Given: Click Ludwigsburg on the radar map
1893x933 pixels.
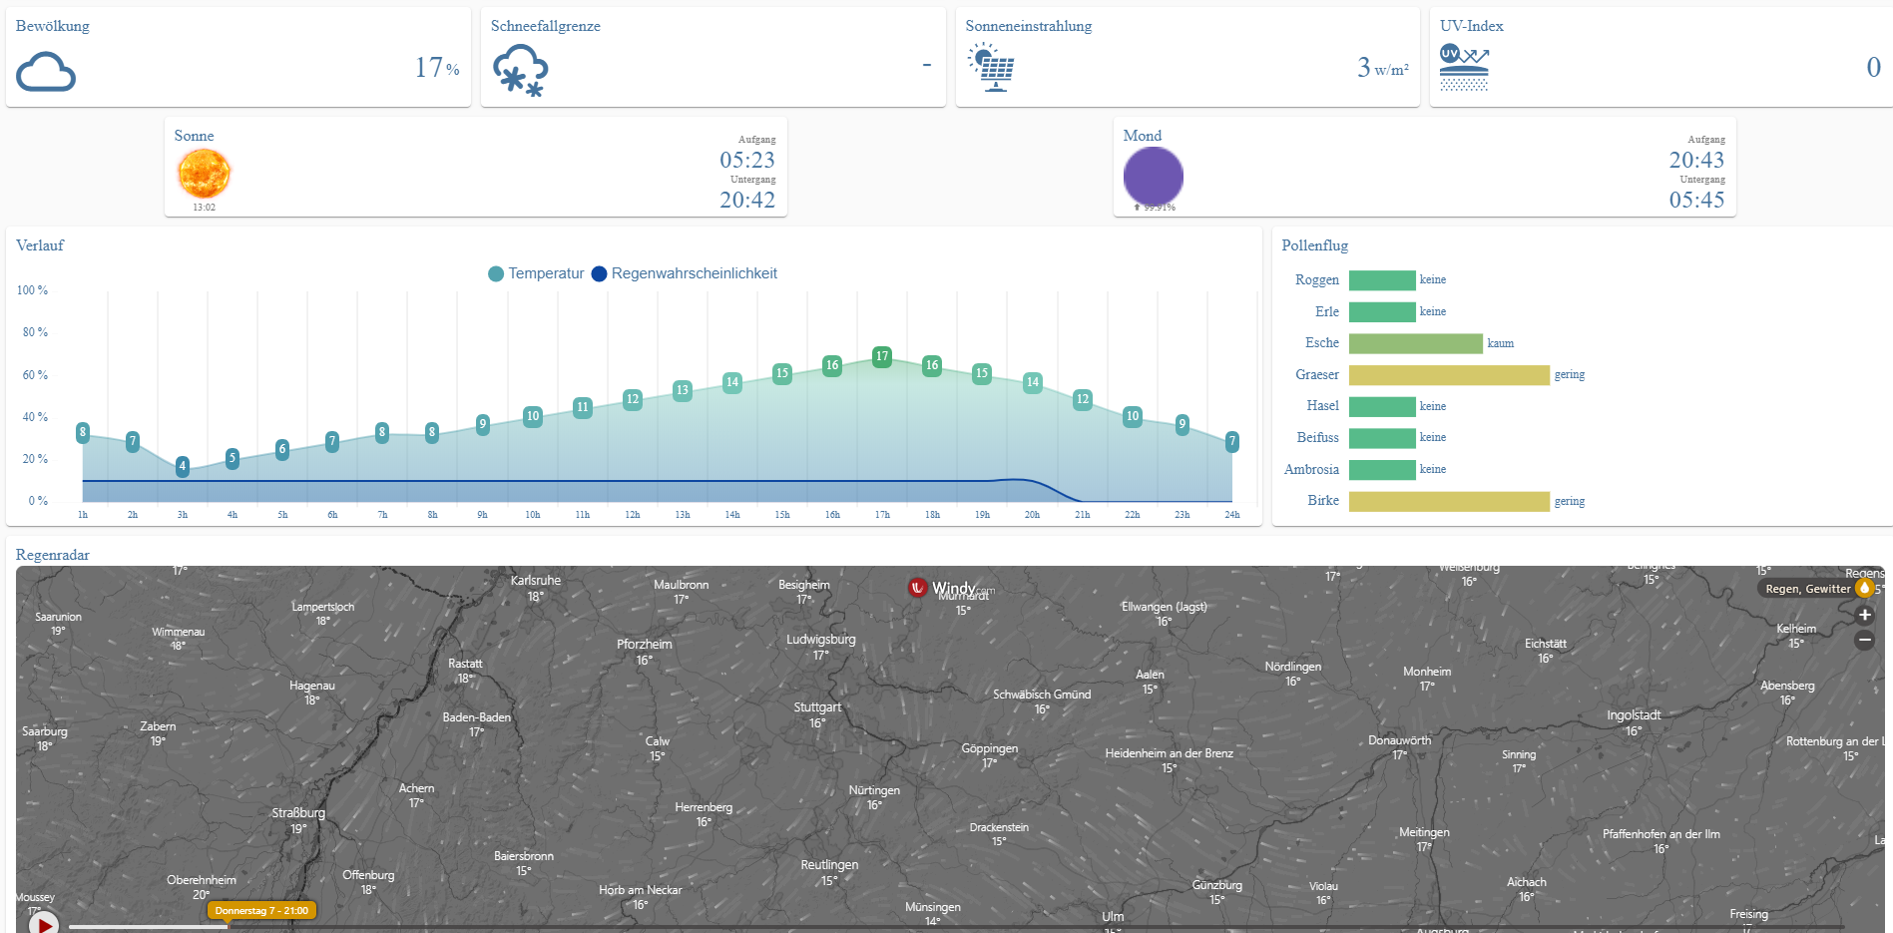Looking at the screenshot, I should tap(820, 640).
